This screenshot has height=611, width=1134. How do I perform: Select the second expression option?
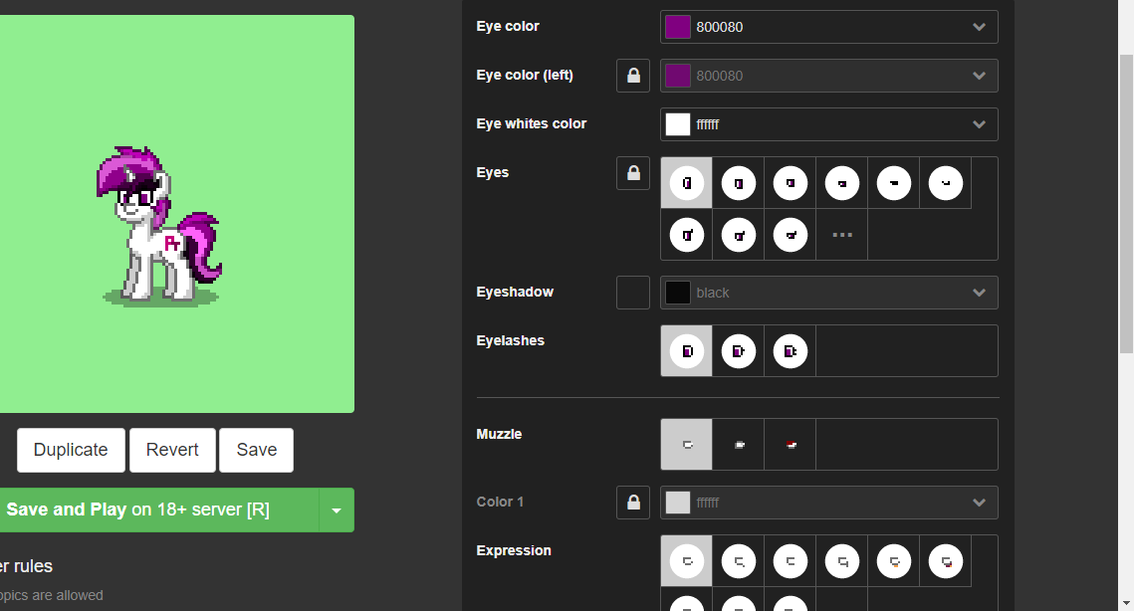point(739,561)
